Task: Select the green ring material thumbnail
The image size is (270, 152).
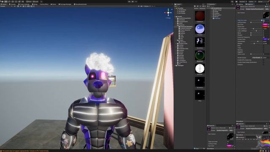Action: [x=200, y=55]
